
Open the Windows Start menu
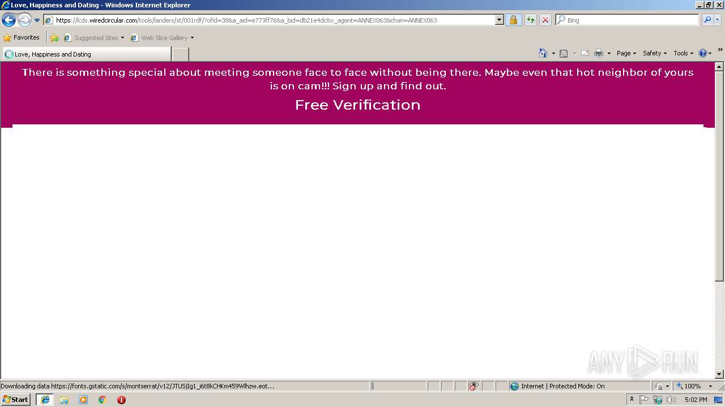click(15, 400)
